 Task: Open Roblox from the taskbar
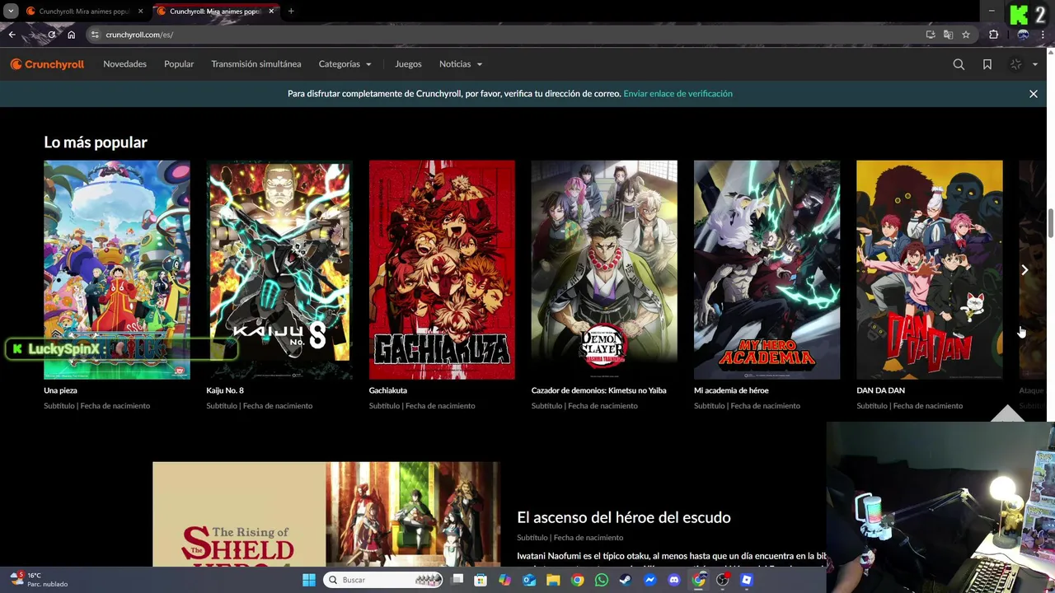point(747,580)
